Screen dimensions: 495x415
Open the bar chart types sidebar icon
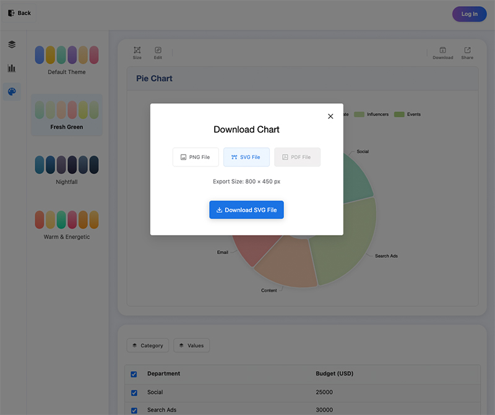click(12, 68)
